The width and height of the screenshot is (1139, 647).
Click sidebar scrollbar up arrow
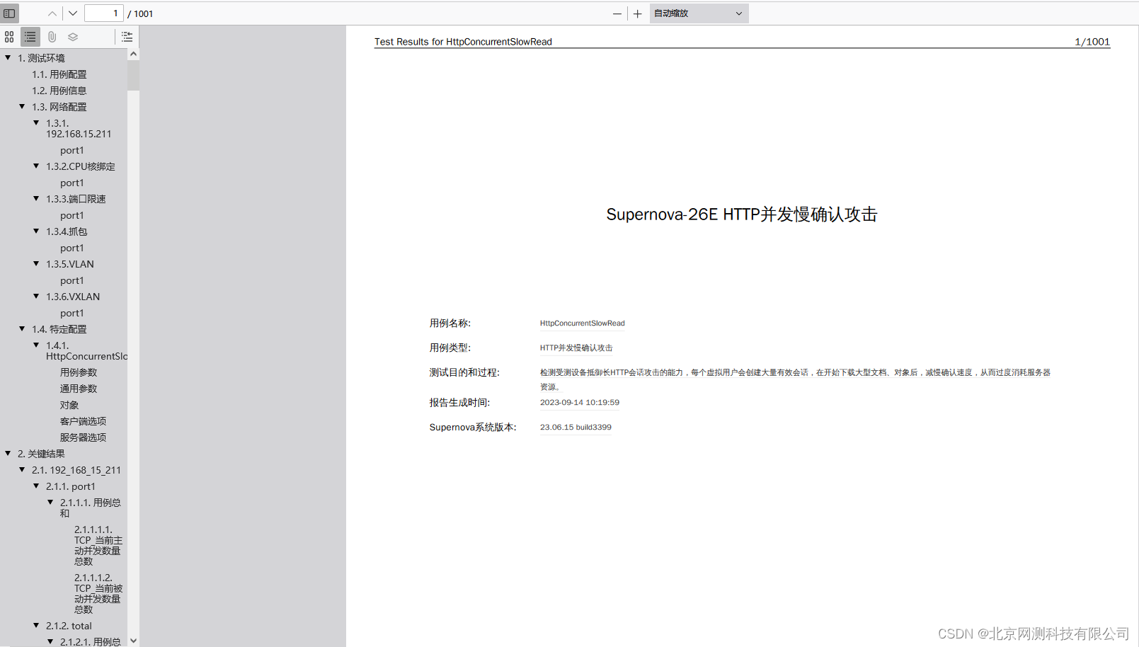click(x=133, y=55)
